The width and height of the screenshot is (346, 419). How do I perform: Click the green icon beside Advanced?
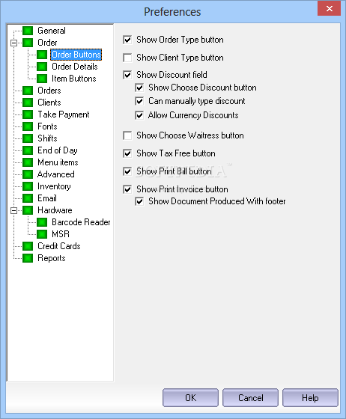pyautogui.click(x=28, y=174)
